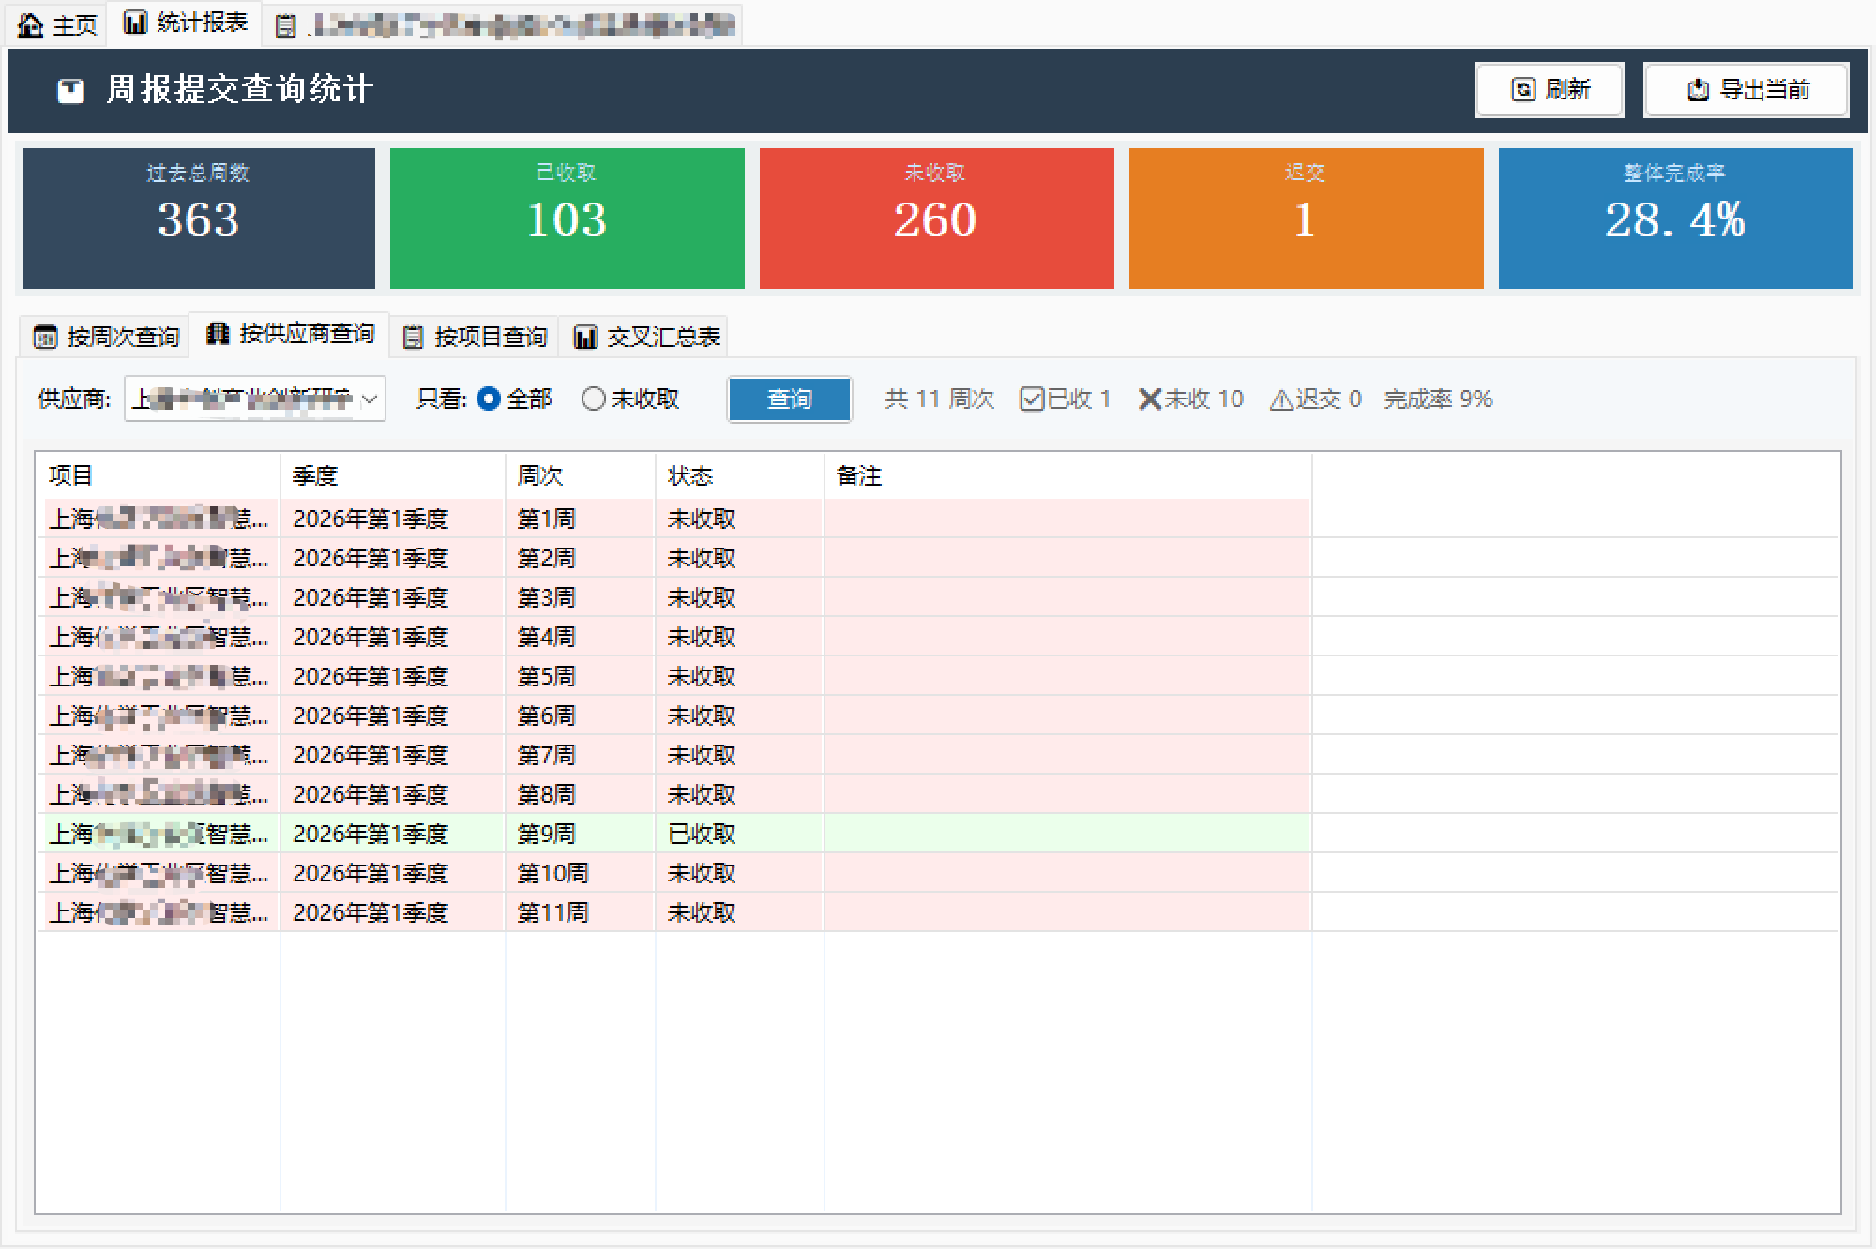This screenshot has height=1249, width=1876.
Task: Select the 未收取 radio option
Action: pos(593,399)
